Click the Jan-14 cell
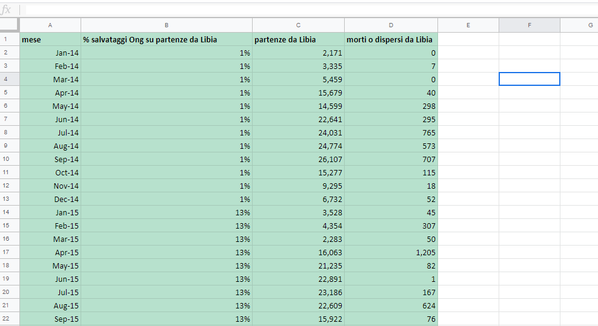 [x=50, y=53]
